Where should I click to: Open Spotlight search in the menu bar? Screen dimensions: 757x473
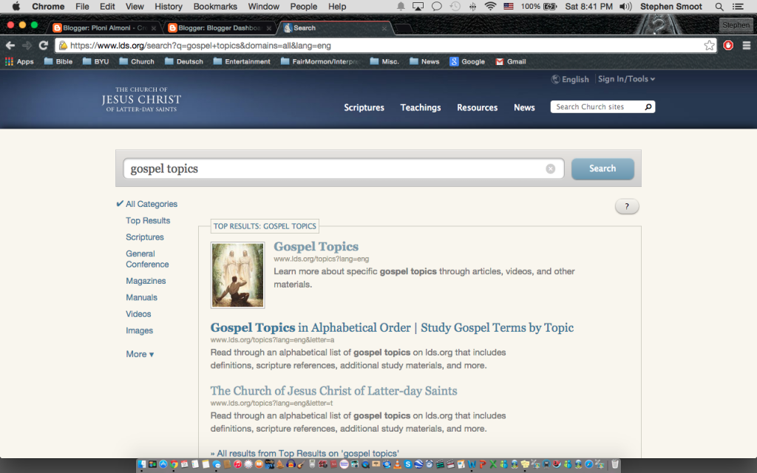[x=719, y=7]
